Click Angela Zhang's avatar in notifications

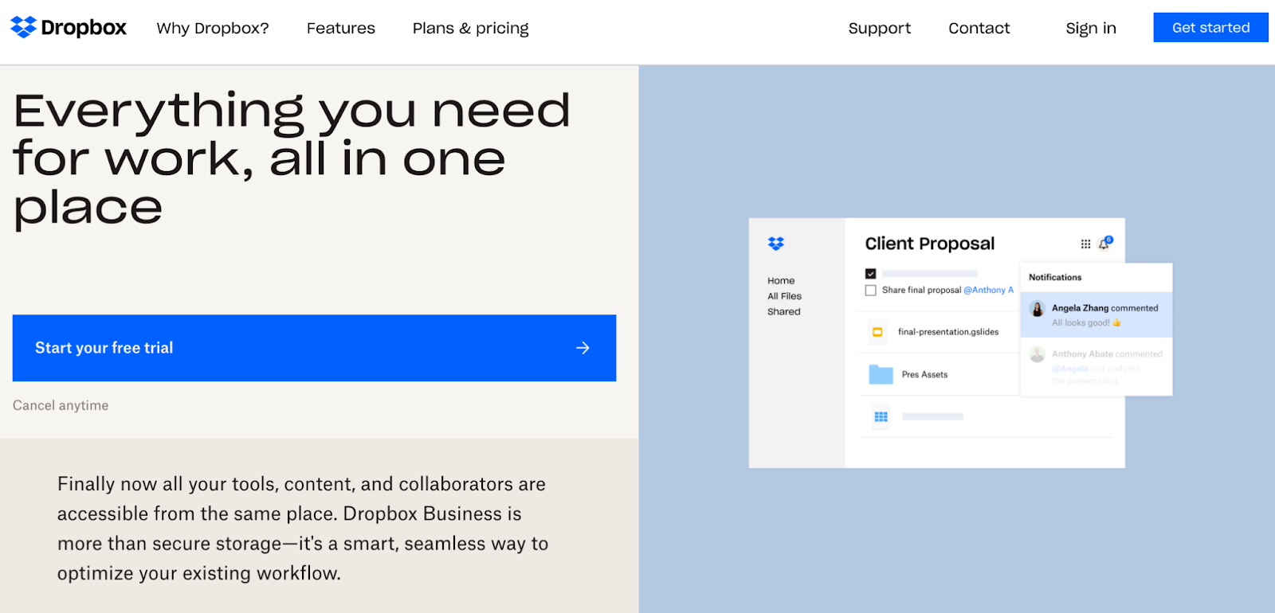point(1038,309)
